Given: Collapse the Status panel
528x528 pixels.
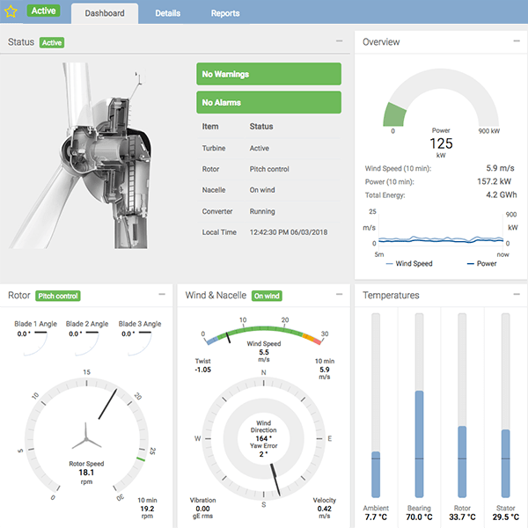Looking at the screenshot, I should tap(340, 41).
